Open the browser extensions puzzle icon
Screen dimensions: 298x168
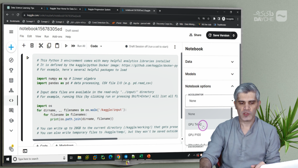(x=214, y=19)
